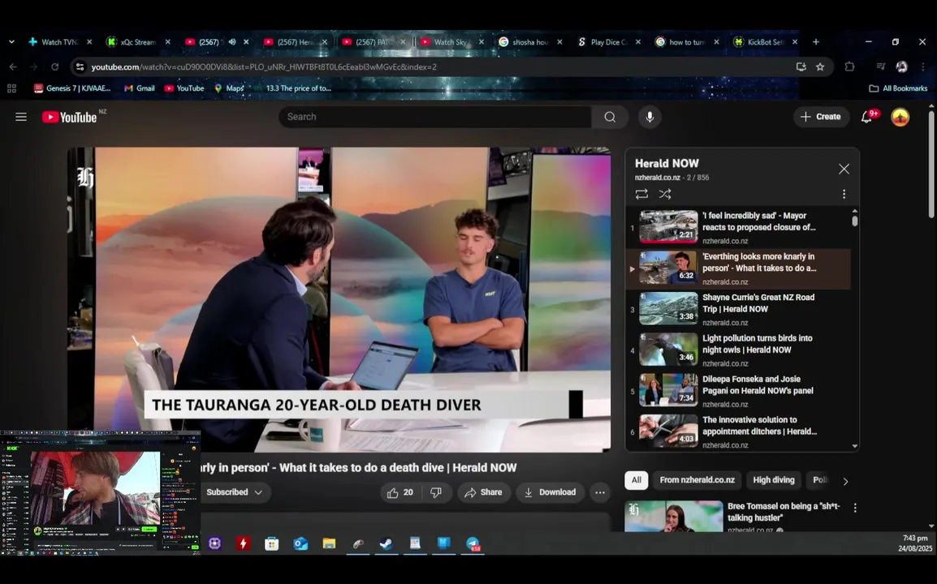The width and height of the screenshot is (937, 584).
Task: Switch to KickBot Settings tab
Action: click(x=765, y=42)
